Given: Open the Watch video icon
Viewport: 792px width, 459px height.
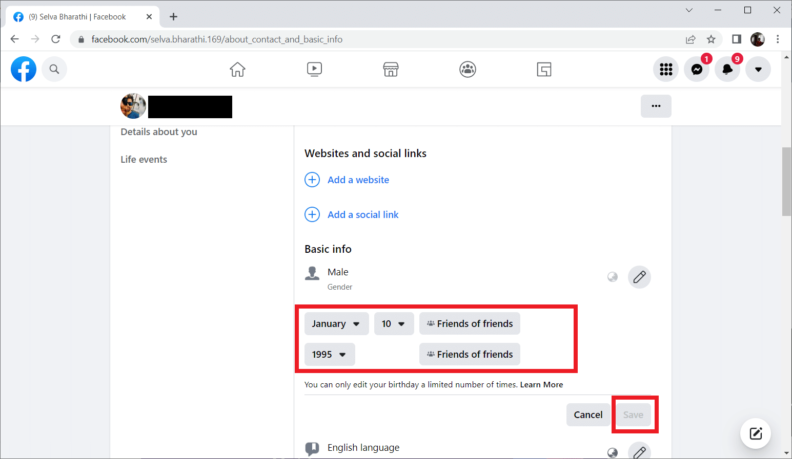Looking at the screenshot, I should coord(314,69).
